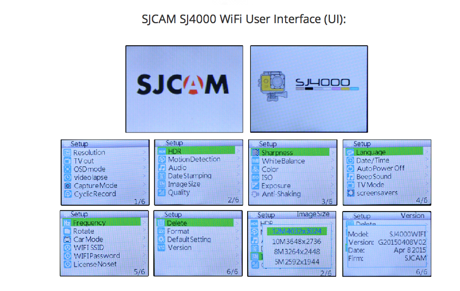Select the highlighted Delete menu item
This screenshot has height=291, width=460.
coord(195,223)
